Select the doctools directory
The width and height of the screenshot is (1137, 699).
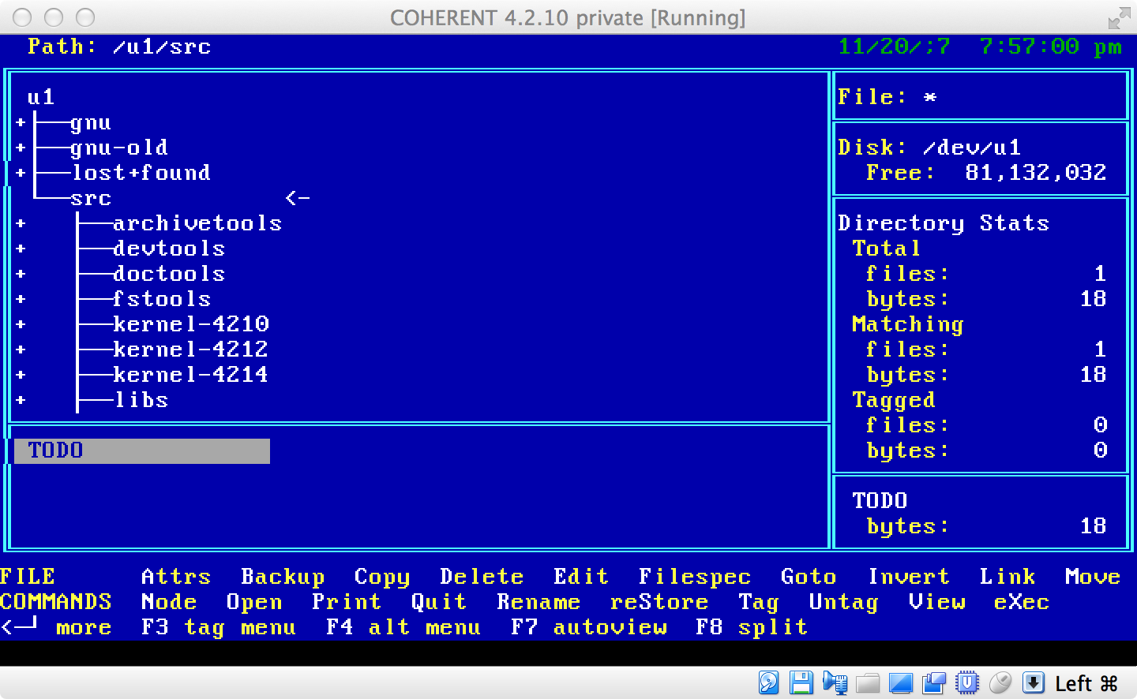(169, 274)
